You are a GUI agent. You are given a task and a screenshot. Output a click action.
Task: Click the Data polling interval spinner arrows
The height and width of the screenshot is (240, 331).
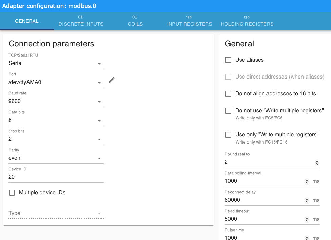307,181
